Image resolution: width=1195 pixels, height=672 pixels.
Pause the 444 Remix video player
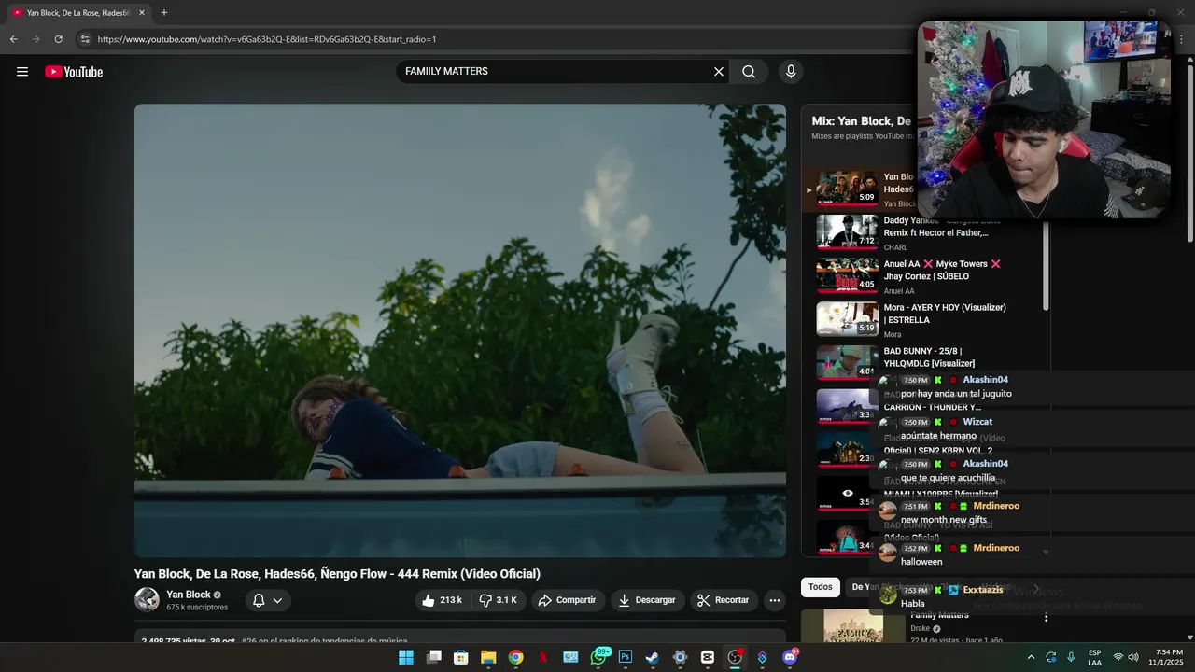(x=460, y=330)
